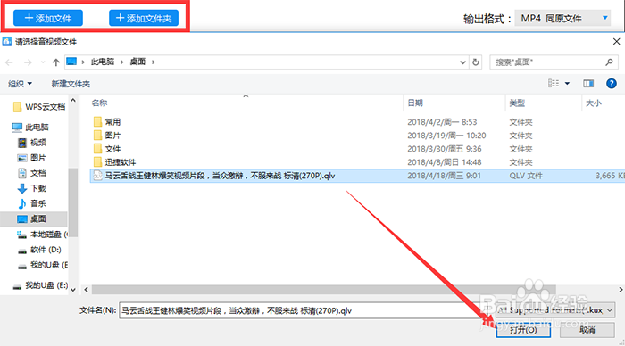Viewport: 625px width, 346px height.
Task: Click horizontal scrollbar left arrow
Action: [x=86, y=290]
